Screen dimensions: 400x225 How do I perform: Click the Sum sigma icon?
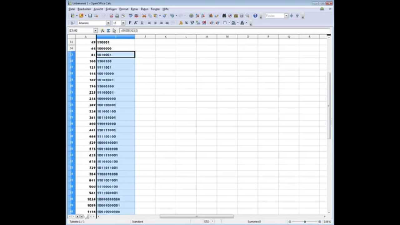[x=108, y=31]
